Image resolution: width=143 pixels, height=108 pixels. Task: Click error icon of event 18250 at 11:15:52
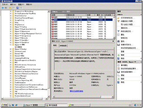click(53, 17)
